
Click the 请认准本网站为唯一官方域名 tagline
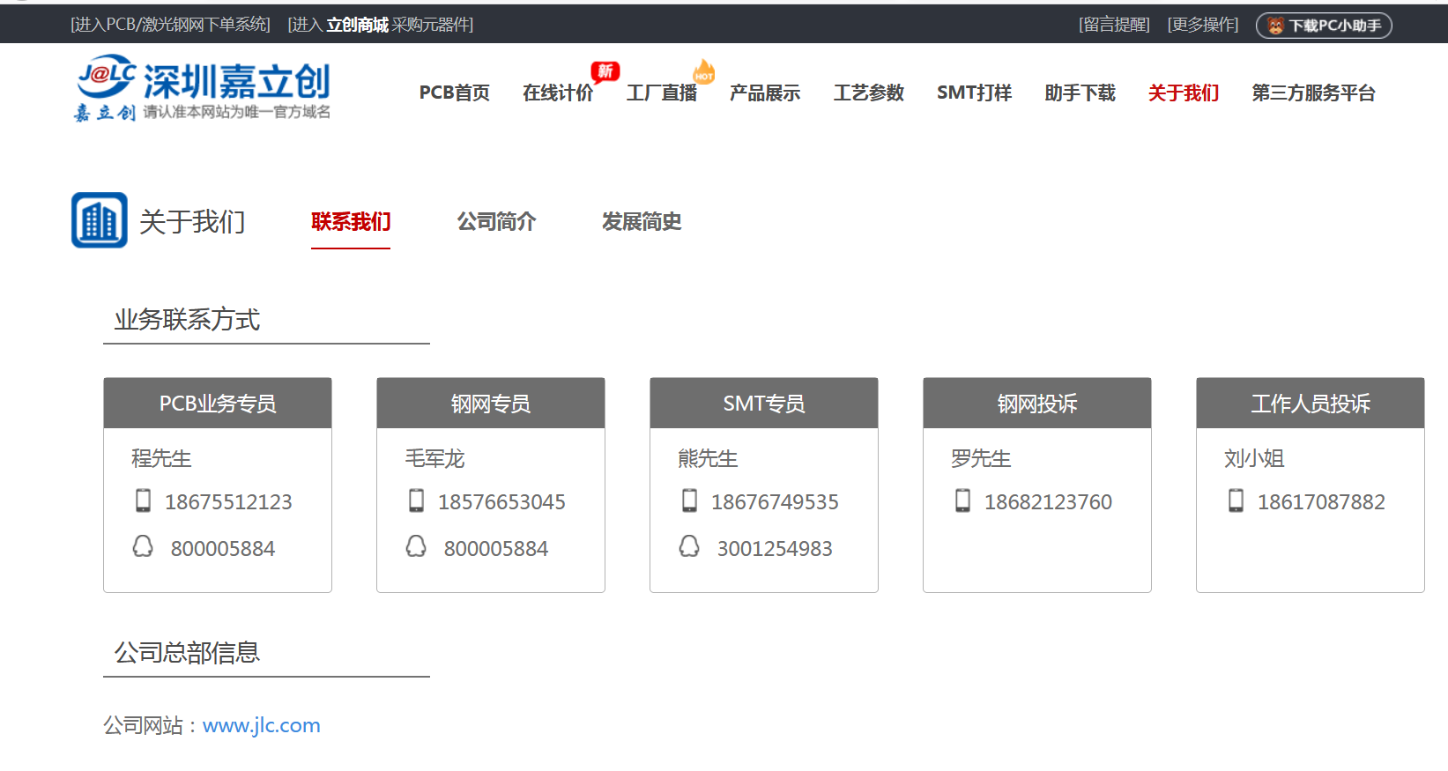click(x=237, y=112)
